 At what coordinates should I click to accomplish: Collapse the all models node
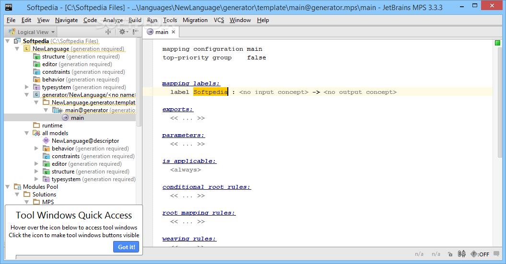click(27, 133)
